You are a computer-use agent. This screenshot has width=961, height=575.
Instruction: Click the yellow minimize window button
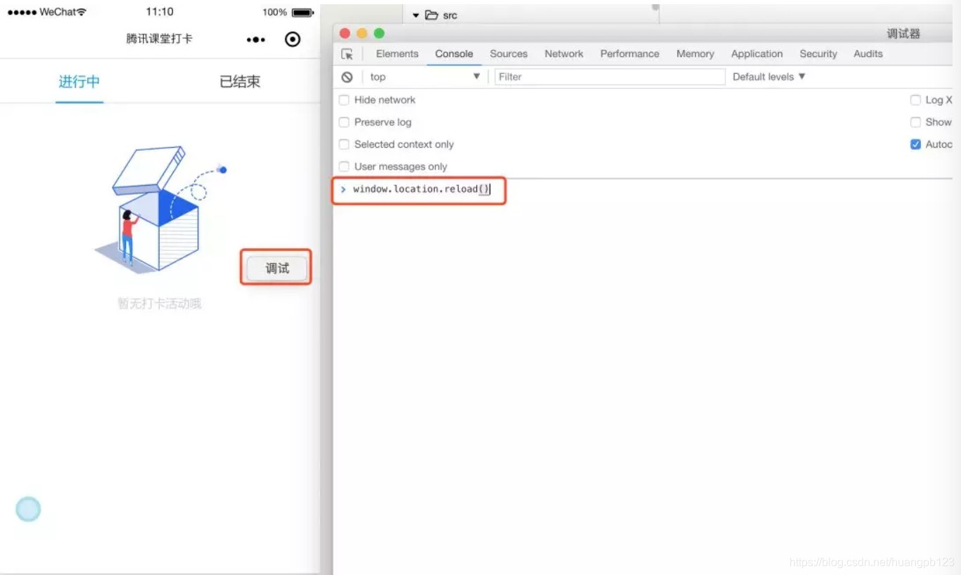[362, 34]
